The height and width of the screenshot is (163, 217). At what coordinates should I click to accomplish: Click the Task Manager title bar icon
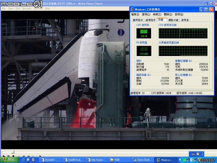(132, 10)
